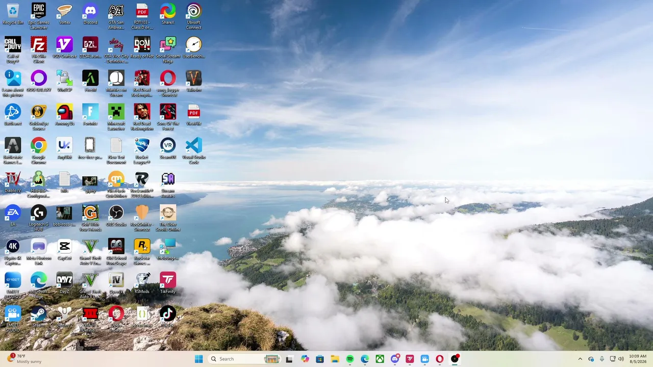Select the DZSALauncher desktop shortcut
The height and width of the screenshot is (367, 653).
pos(90,48)
